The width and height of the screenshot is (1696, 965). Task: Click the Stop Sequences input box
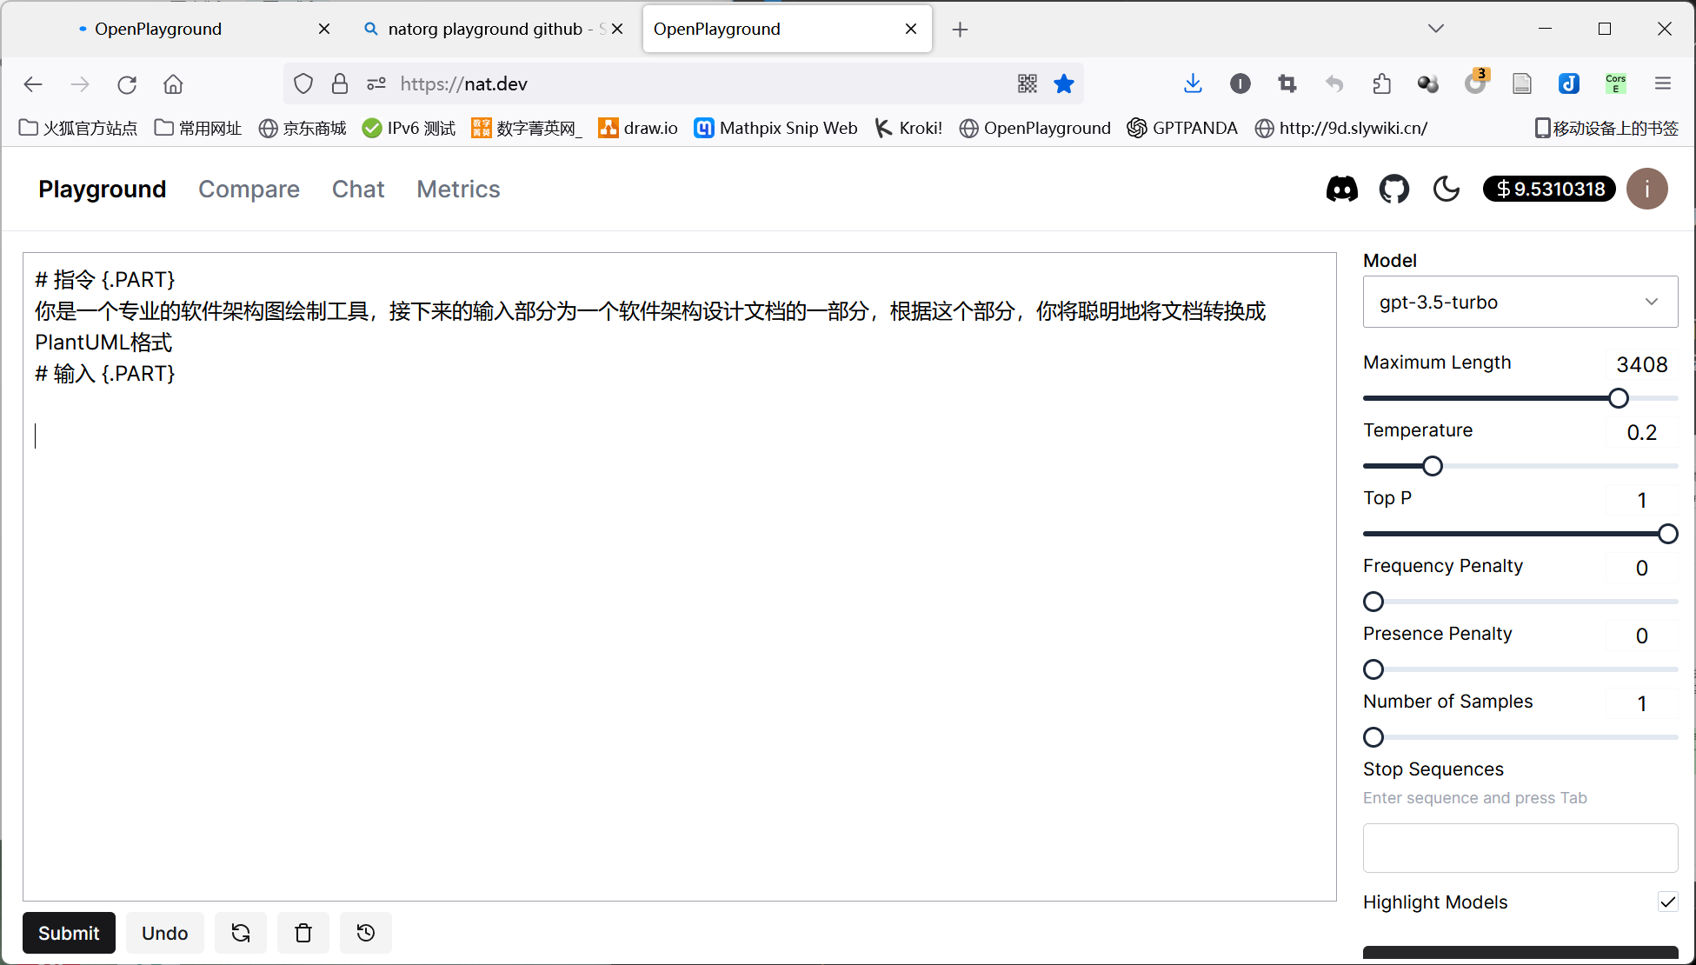tap(1520, 848)
